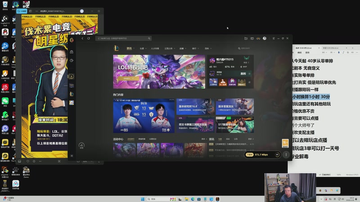Viewport: 360px width, 202px height.
Task: Edit shortcut tiles with pencil icon
Action: (249, 82)
